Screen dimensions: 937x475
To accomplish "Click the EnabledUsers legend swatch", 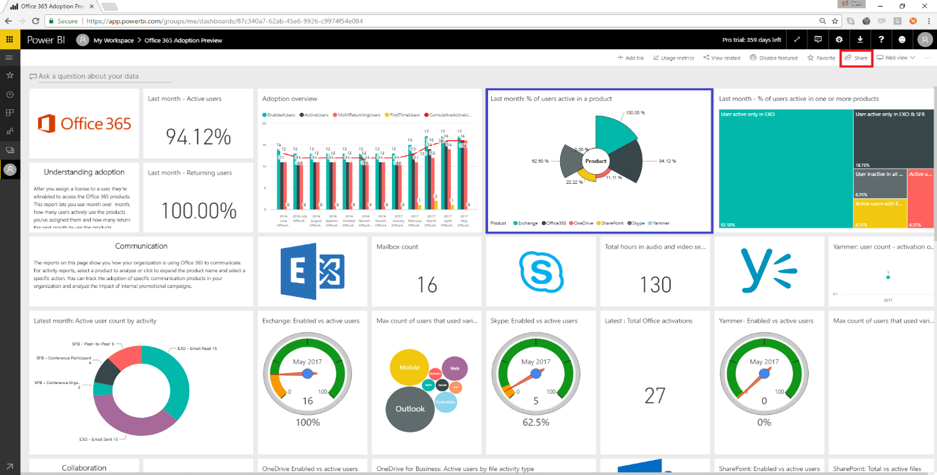I will click(x=264, y=114).
